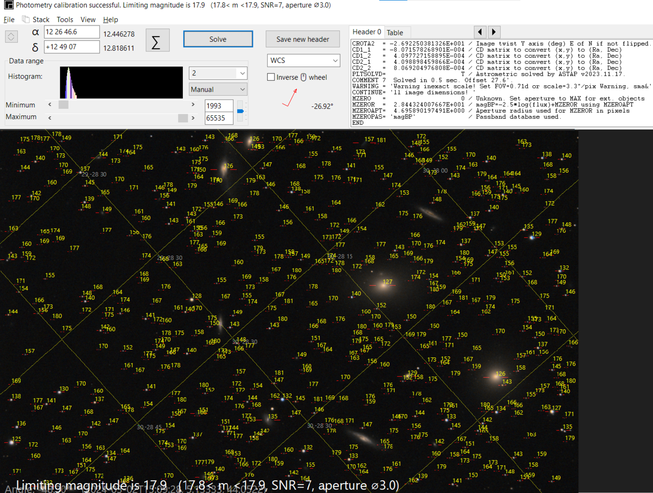Switch to the Table tab
Viewport: 653px width, 493px height.
[397, 32]
